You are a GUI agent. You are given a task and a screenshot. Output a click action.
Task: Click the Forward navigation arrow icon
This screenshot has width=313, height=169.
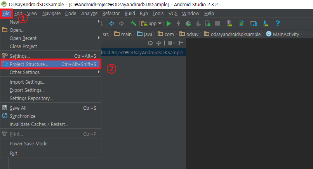click(x=122, y=24)
